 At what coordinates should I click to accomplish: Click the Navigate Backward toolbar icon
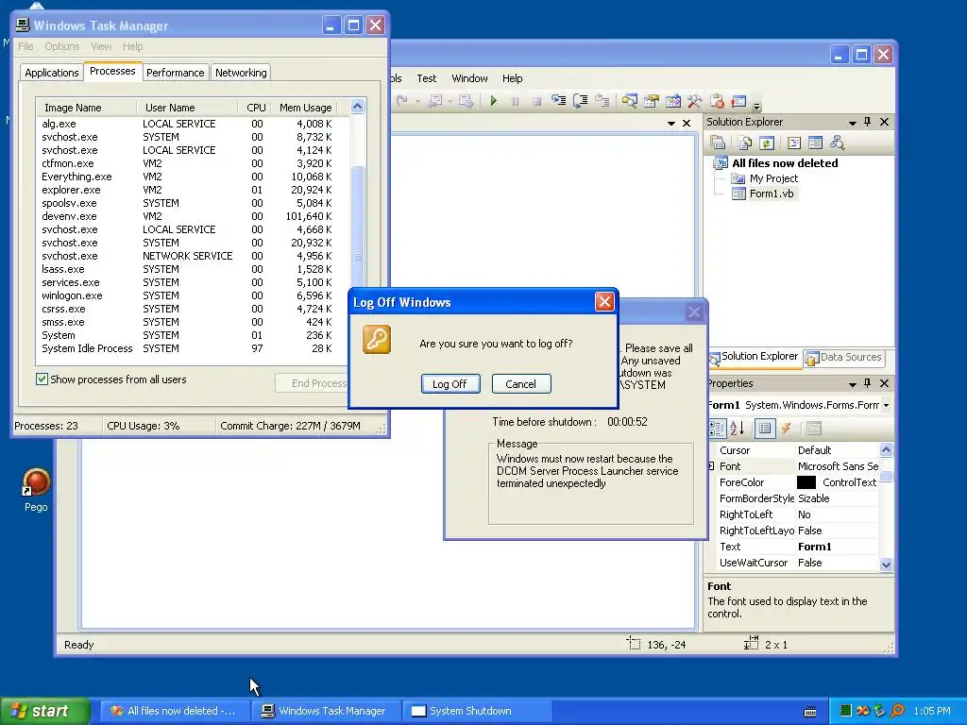click(x=435, y=100)
